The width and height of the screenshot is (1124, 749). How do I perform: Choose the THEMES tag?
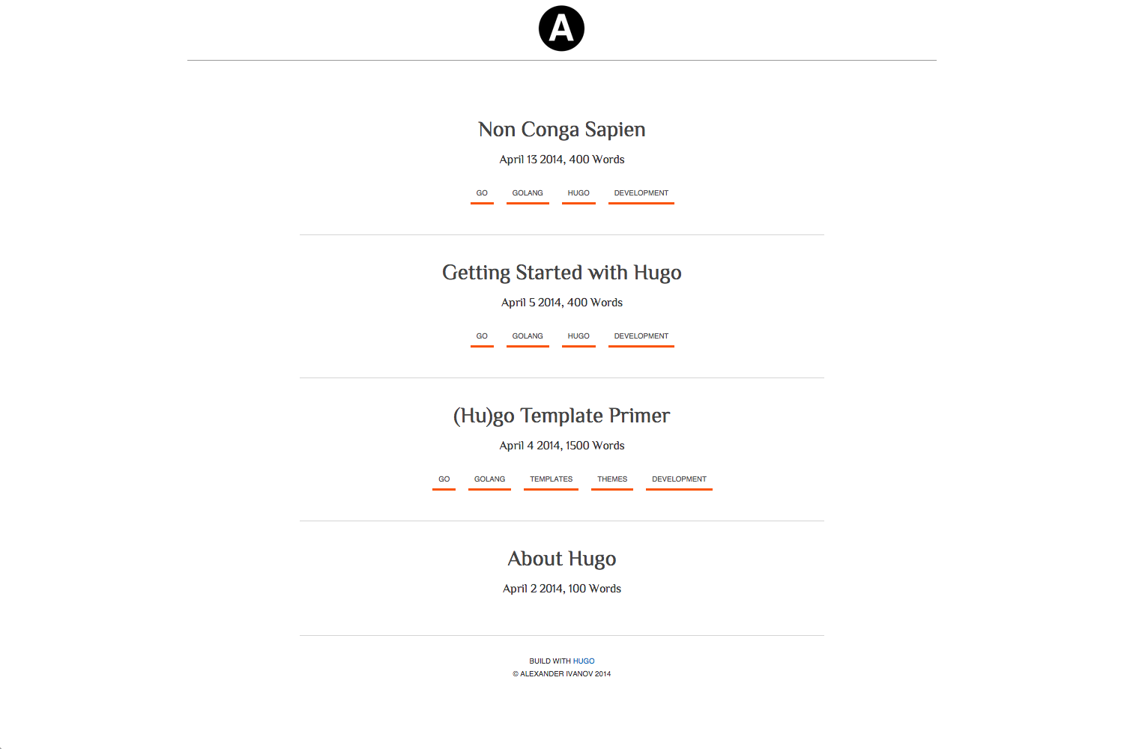click(x=612, y=479)
